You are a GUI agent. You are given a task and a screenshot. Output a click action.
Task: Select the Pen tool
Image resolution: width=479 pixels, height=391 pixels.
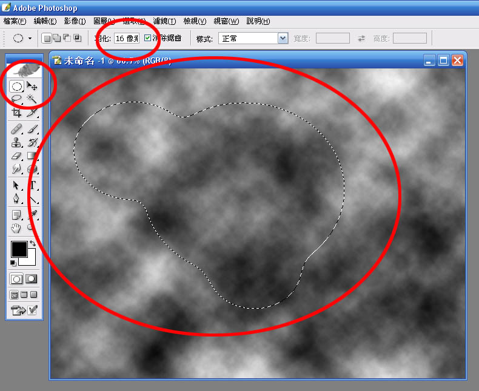pyautogui.click(x=17, y=199)
